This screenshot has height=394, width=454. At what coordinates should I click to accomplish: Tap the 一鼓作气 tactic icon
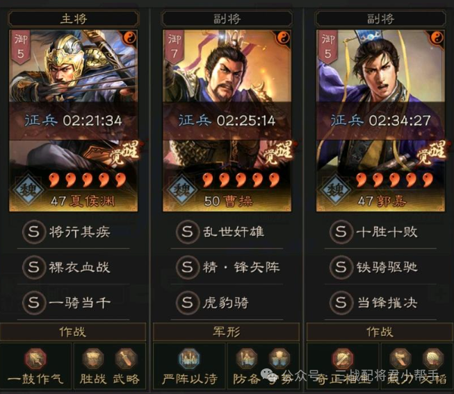point(35,359)
